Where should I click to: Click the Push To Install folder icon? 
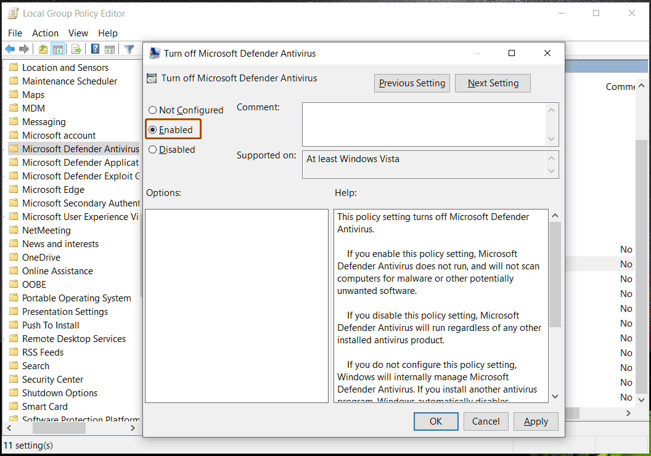[x=14, y=325]
